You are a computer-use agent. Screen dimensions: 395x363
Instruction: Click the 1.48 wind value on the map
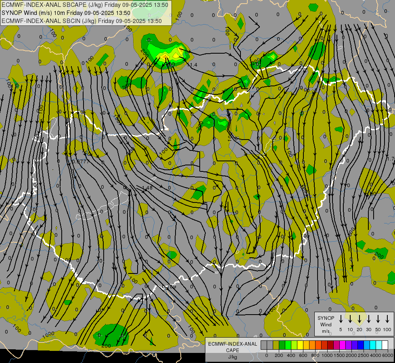pos(147,188)
